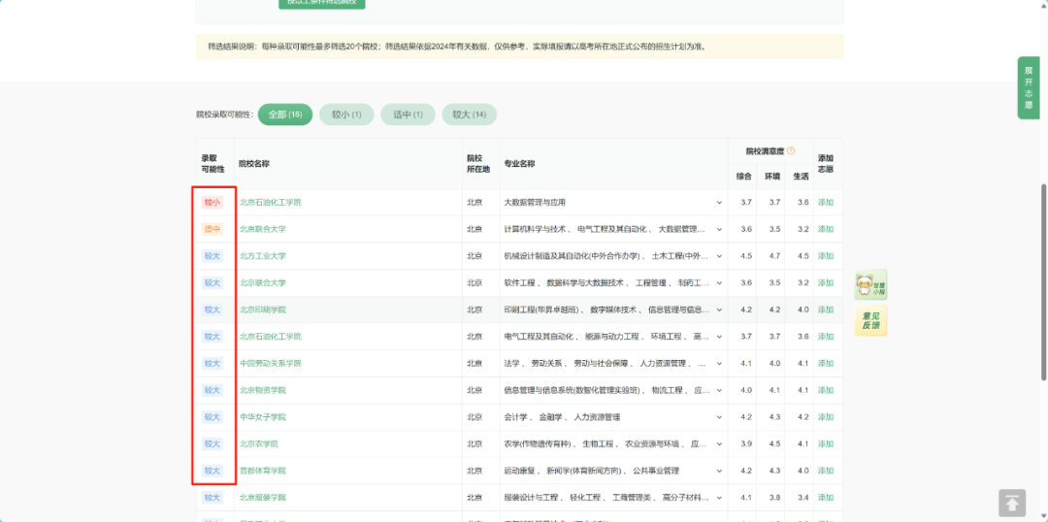The image size is (1048, 522).
Task: Filter by 适中 (1) admission possibility
Action: pyautogui.click(x=408, y=114)
